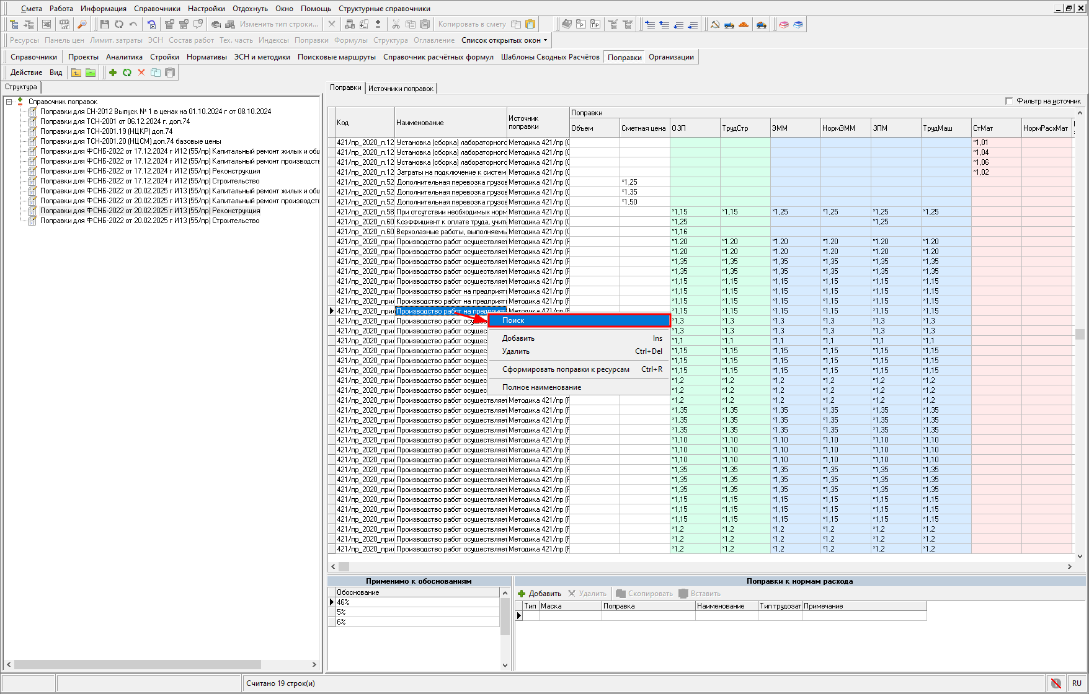Viewport: 1089px width, 694px height.
Task: Click the red X delete icon
Action: click(x=141, y=72)
